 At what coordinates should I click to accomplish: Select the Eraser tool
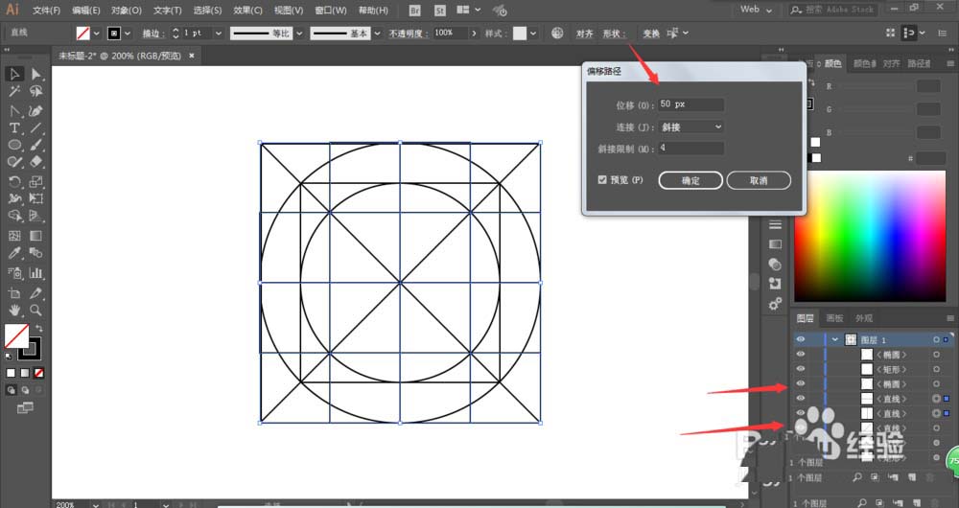(36, 161)
